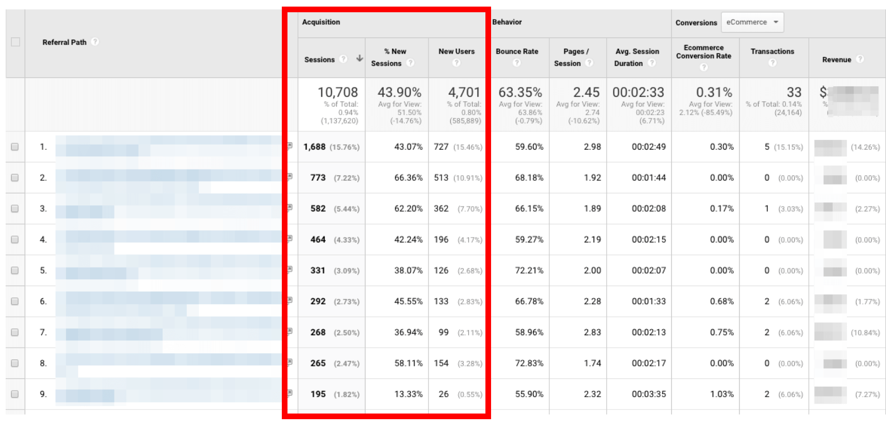
Task: Check the checkbox for row 1
Action: pyautogui.click(x=15, y=146)
